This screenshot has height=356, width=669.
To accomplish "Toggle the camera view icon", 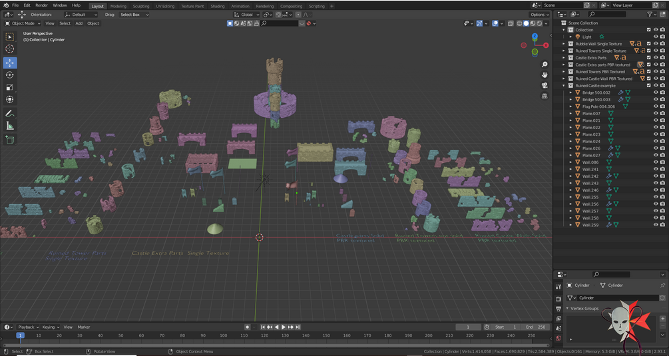I will (545, 86).
